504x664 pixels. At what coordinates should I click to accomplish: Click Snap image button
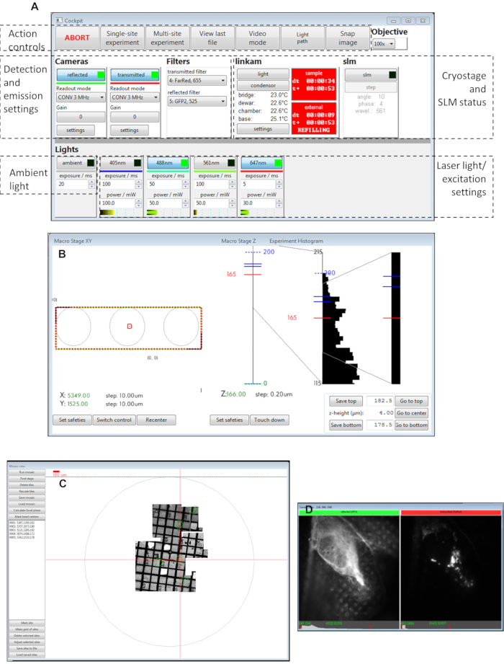(348, 37)
